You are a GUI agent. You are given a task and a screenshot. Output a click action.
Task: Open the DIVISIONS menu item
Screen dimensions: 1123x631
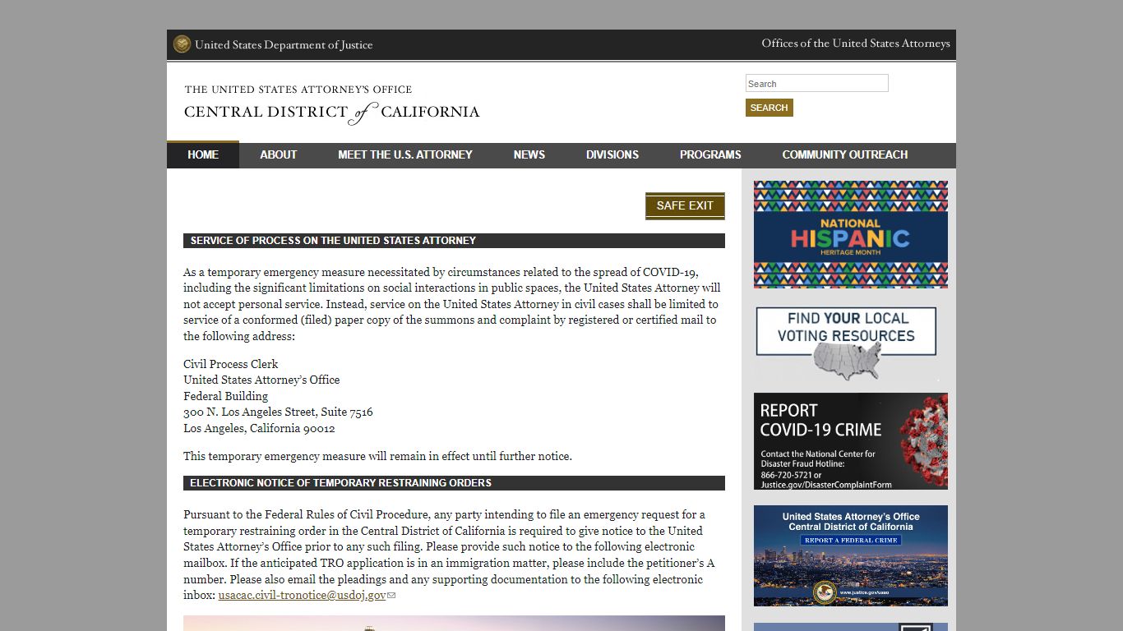pos(612,154)
